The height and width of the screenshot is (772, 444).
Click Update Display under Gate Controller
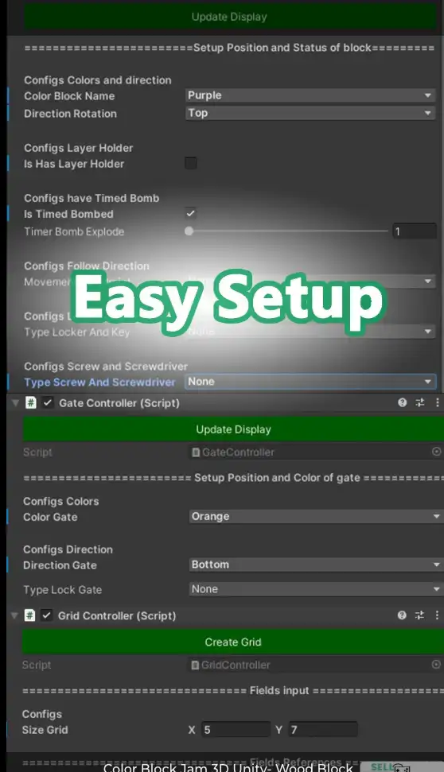coord(233,429)
